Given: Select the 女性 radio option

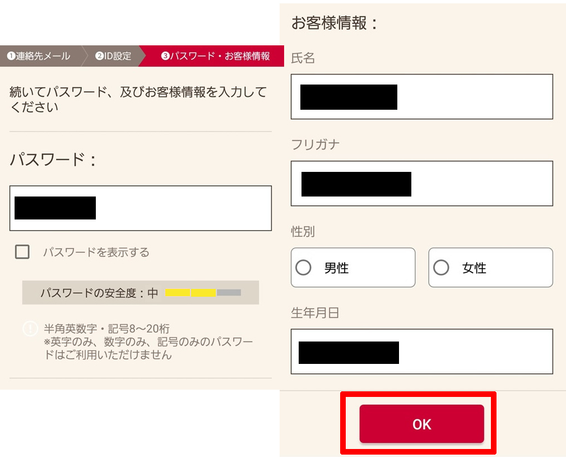Looking at the screenshot, I should 490,268.
